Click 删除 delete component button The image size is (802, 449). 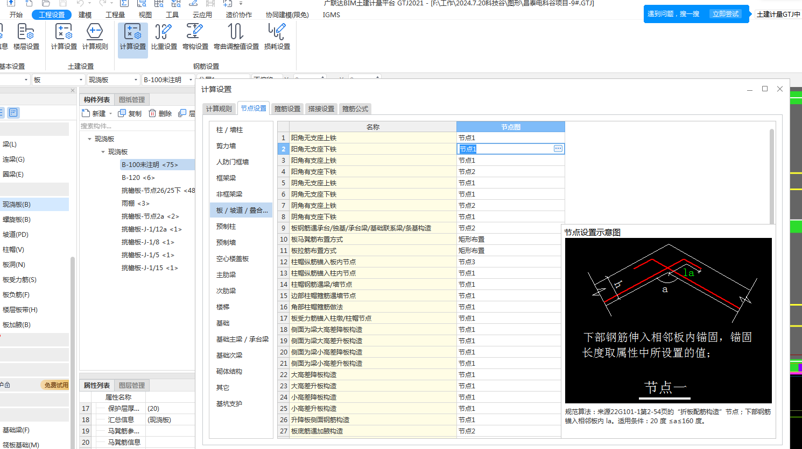point(160,113)
